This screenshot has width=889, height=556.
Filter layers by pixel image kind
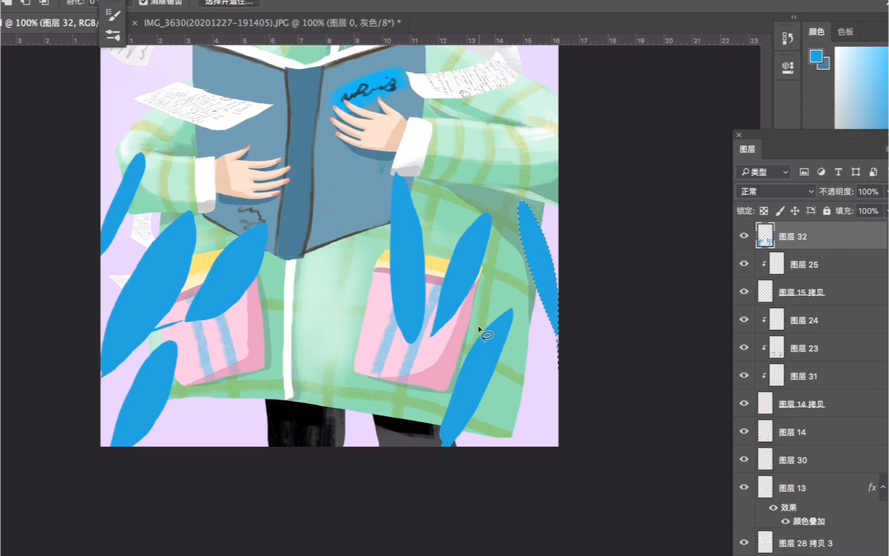coord(804,172)
